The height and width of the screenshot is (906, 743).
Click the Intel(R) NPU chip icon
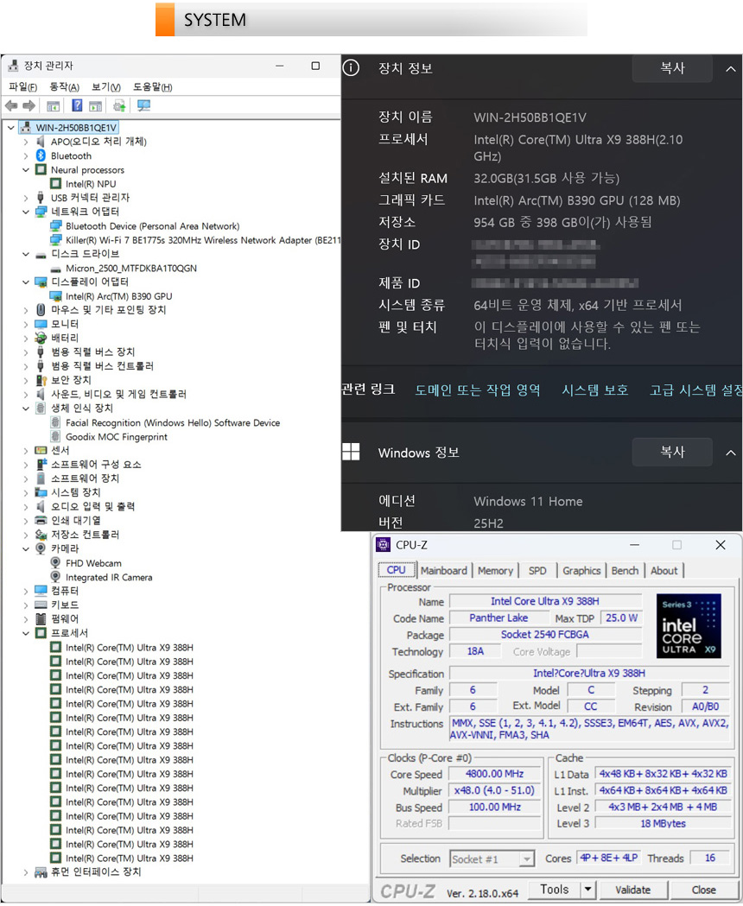(x=56, y=184)
